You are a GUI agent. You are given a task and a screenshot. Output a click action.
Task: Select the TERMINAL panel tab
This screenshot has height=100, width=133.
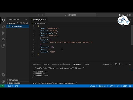coord(77,64)
